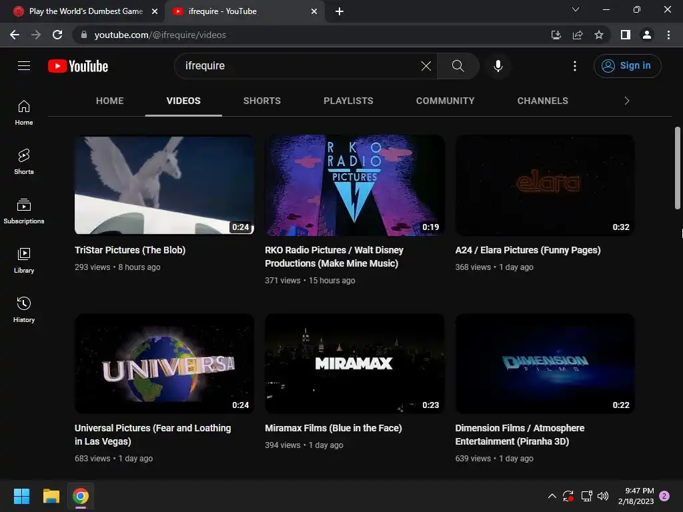The image size is (683, 512).
Task: Open 'TriStar Pictures (The Blob)' title link
Action: point(130,250)
